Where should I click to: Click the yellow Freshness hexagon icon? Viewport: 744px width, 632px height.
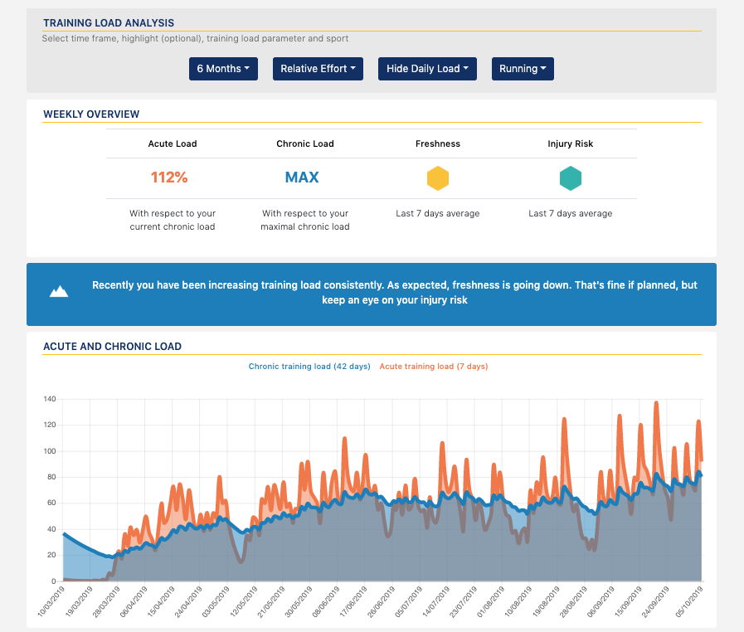tap(437, 178)
